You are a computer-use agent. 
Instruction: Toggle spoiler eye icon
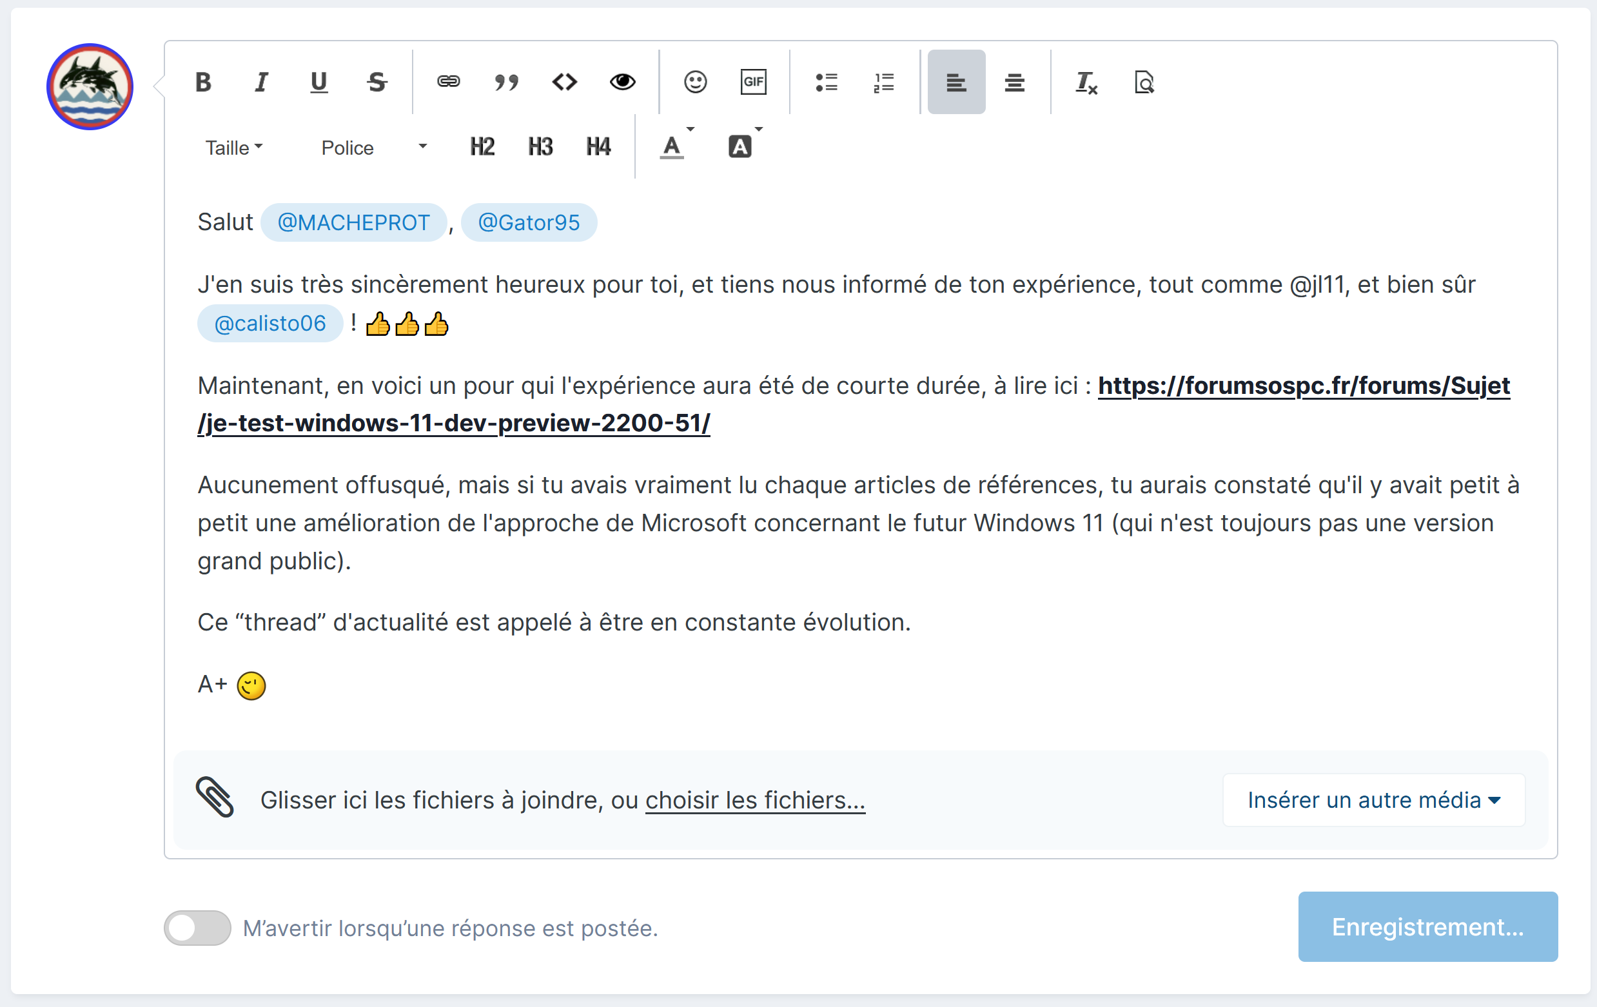tap(622, 83)
